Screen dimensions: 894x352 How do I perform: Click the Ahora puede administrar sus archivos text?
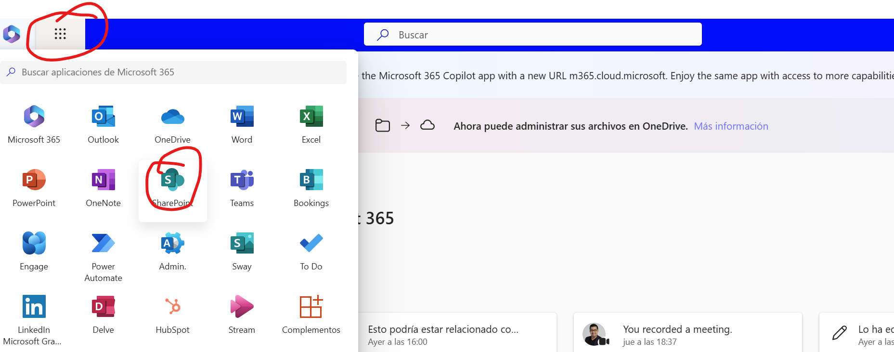(570, 126)
